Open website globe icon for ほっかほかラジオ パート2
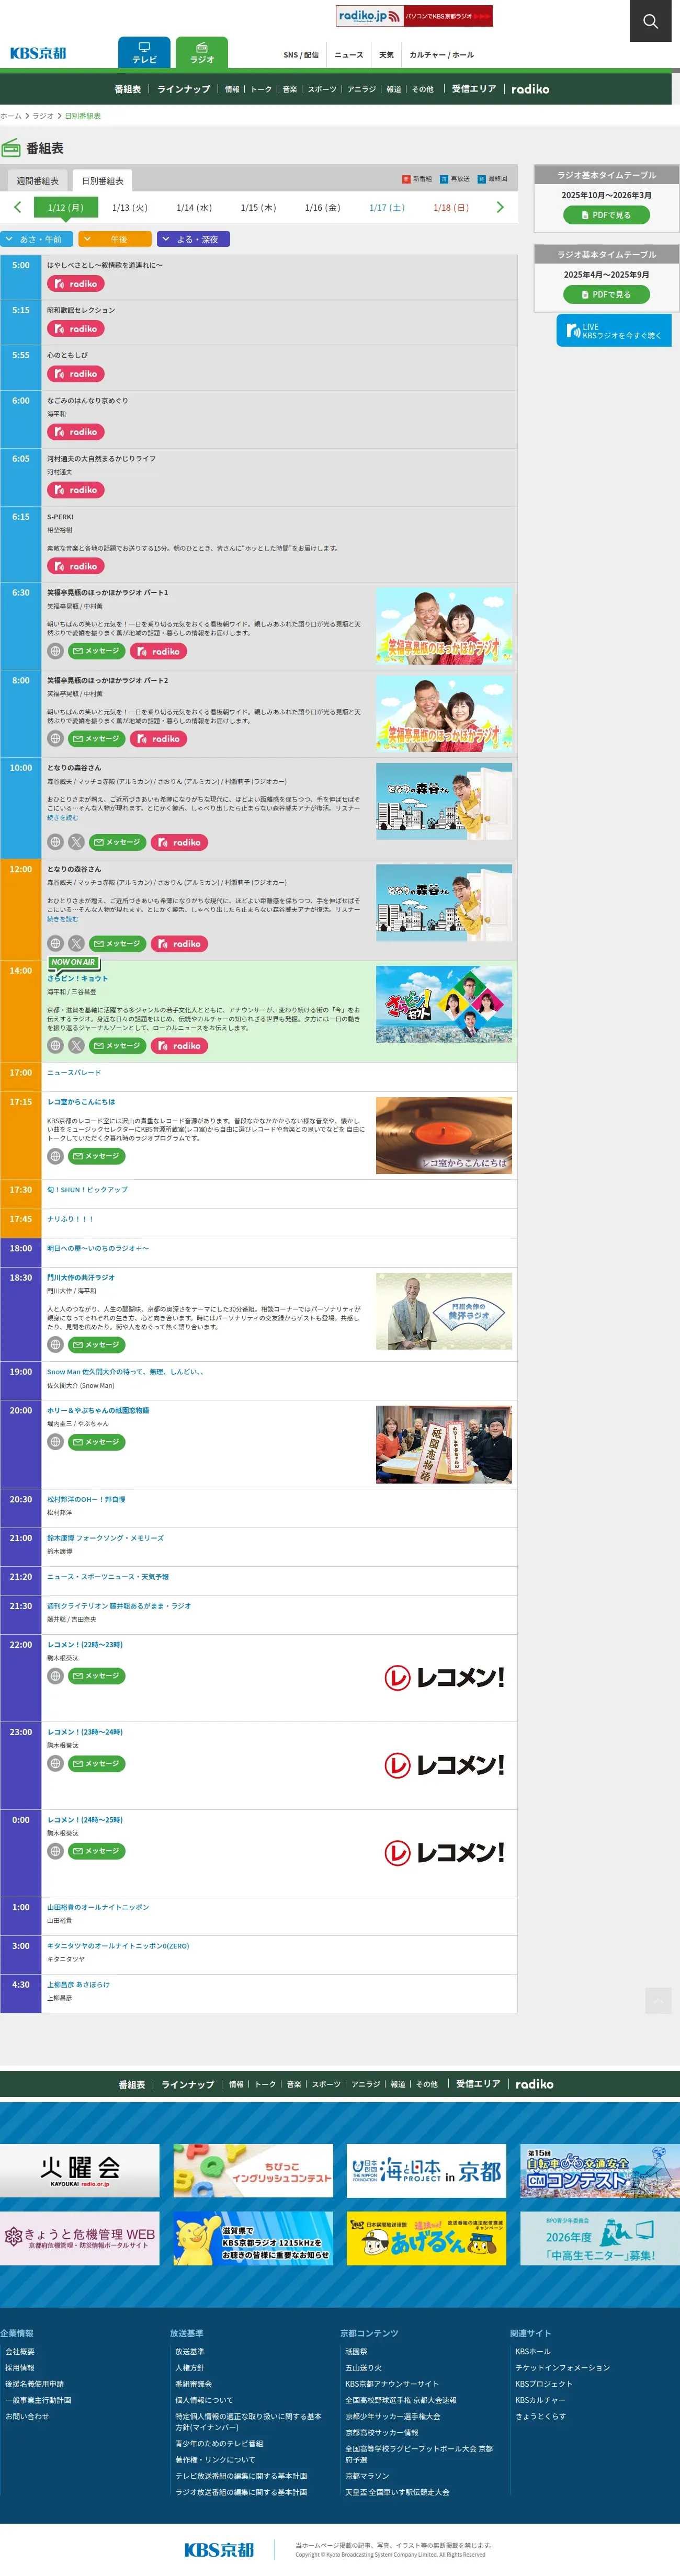Image resolution: width=680 pixels, height=2576 pixels. pyautogui.click(x=56, y=739)
